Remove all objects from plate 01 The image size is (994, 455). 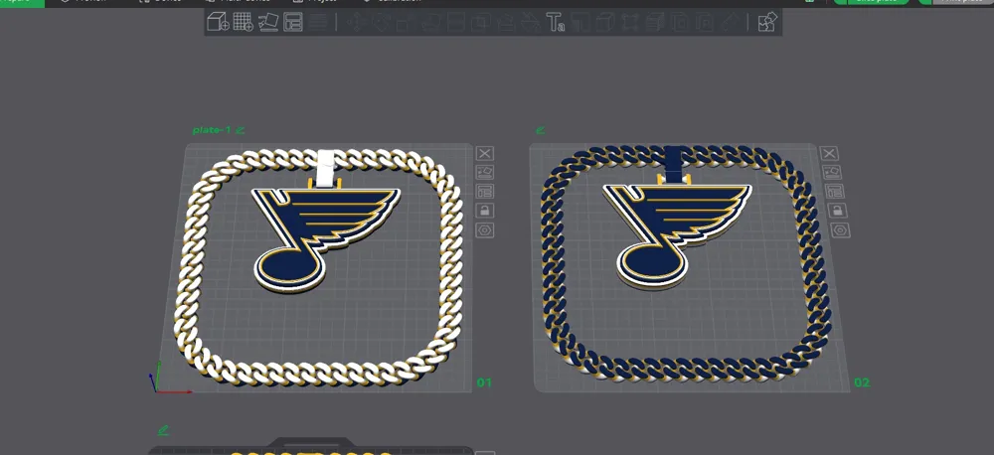point(484,153)
